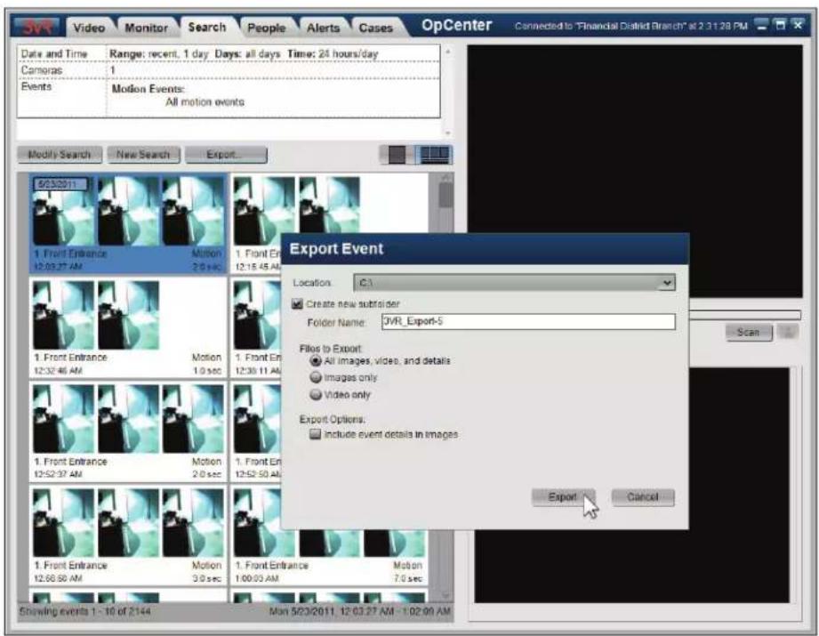Edit the Folder Name field
The image size is (819, 636).
[528, 321]
